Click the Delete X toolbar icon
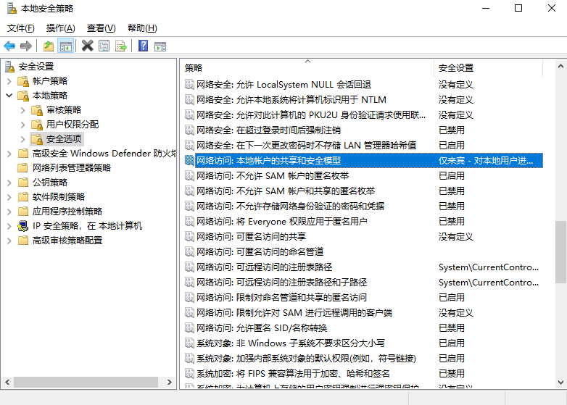Viewport: 567px width, 405px height. pyautogui.click(x=87, y=46)
